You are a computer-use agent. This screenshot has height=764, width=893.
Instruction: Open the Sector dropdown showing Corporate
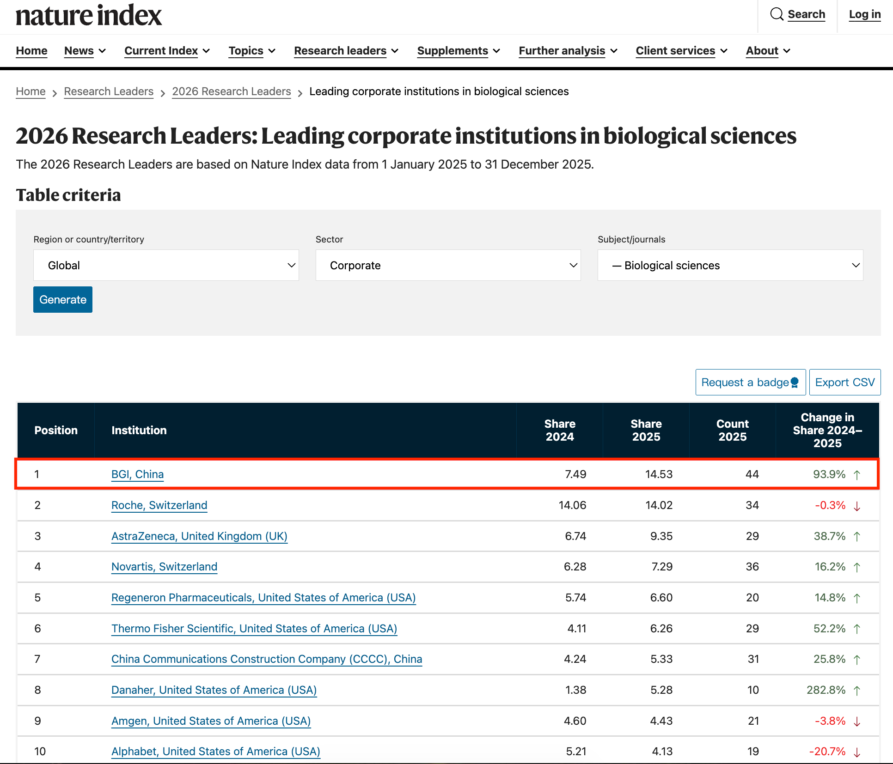448,265
